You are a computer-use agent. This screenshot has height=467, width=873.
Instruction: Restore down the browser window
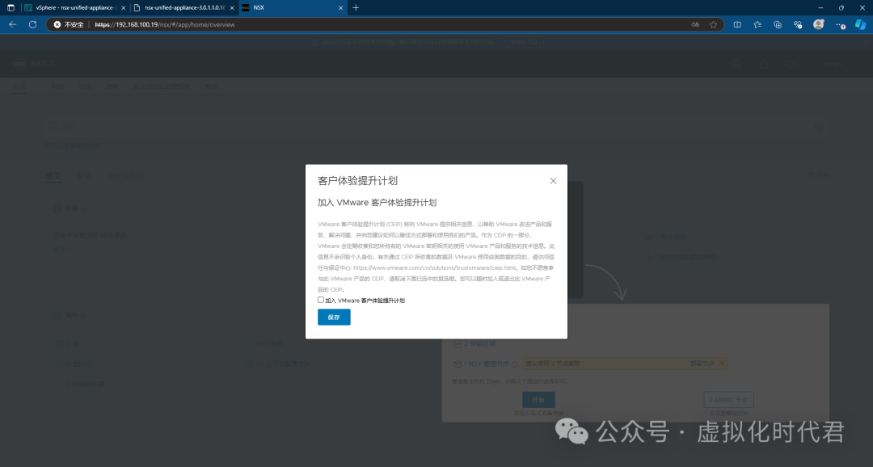[841, 8]
